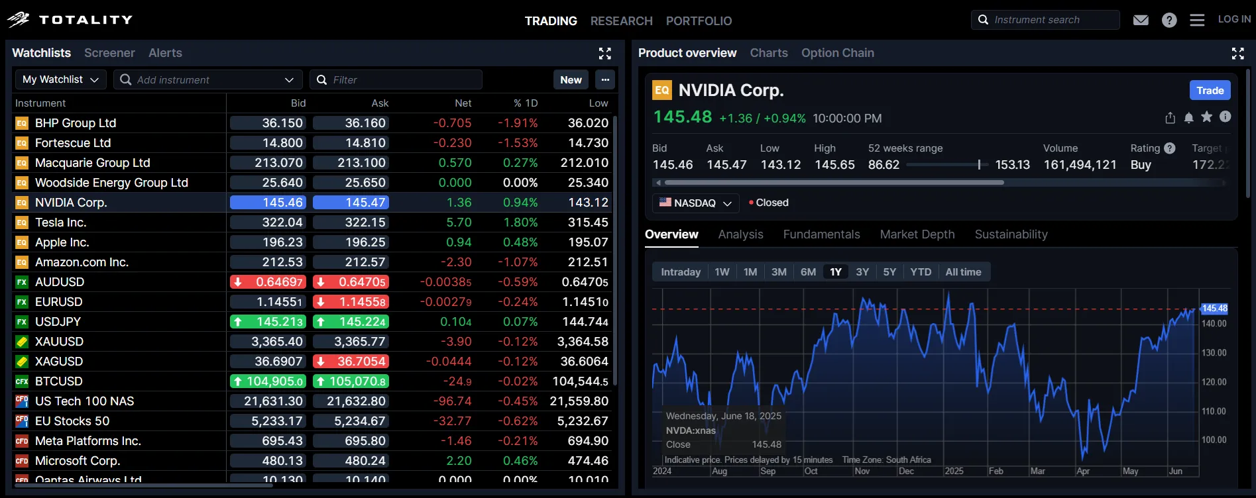
Task: Open the NVIDIA info icon
Action: pos(1226,117)
